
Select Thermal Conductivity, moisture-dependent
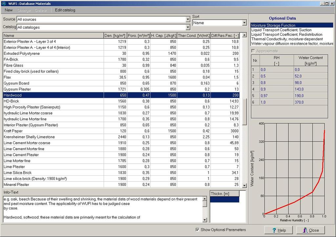[x=292, y=39]
